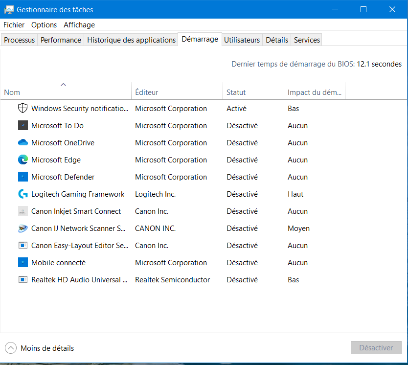408x365 pixels.
Task: Select the Microsoft Defender entry name
Action: point(63,177)
